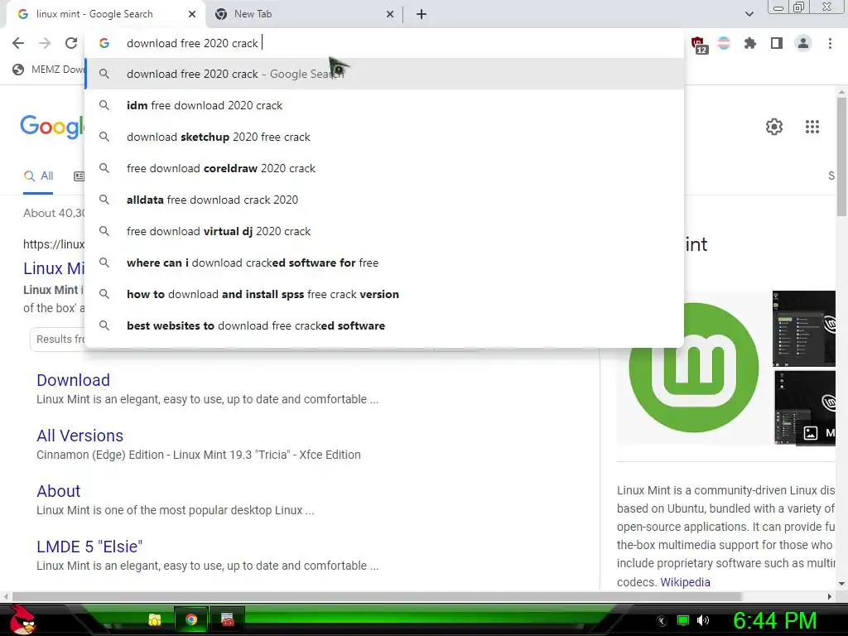848x636 pixels.
Task: Open a new tab with plus button
Action: (x=422, y=14)
